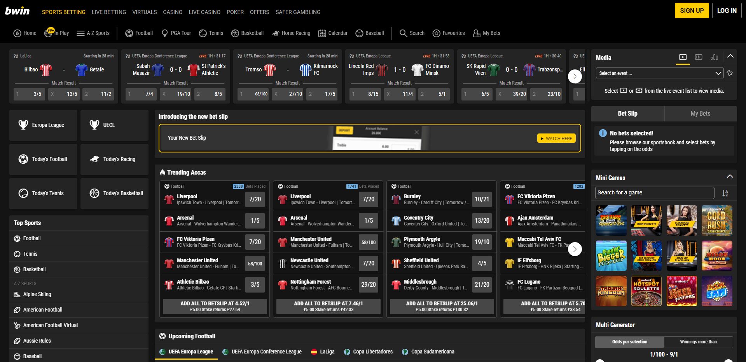Show next Trending Accas arrow

coord(575,249)
